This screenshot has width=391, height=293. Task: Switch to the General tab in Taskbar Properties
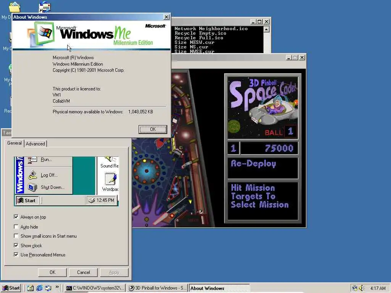pos(14,143)
